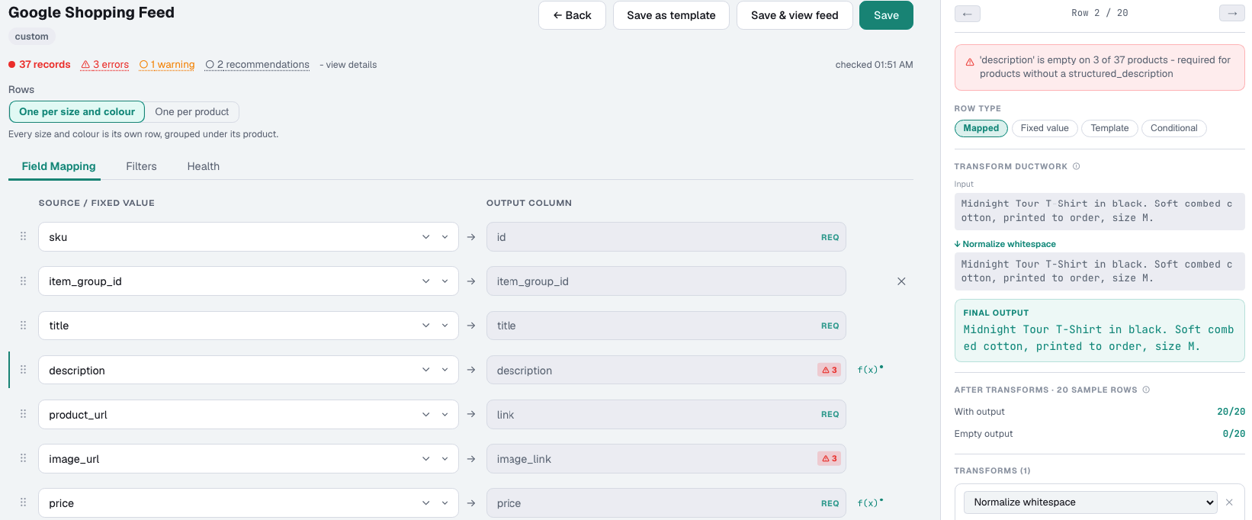
Task: Click the 20/20 With output value
Action: (1231, 412)
